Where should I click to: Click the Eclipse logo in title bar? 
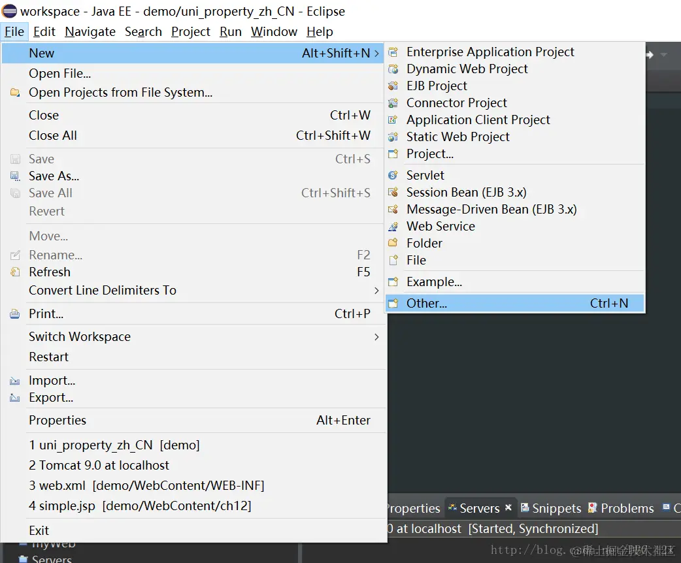click(9, 11)
